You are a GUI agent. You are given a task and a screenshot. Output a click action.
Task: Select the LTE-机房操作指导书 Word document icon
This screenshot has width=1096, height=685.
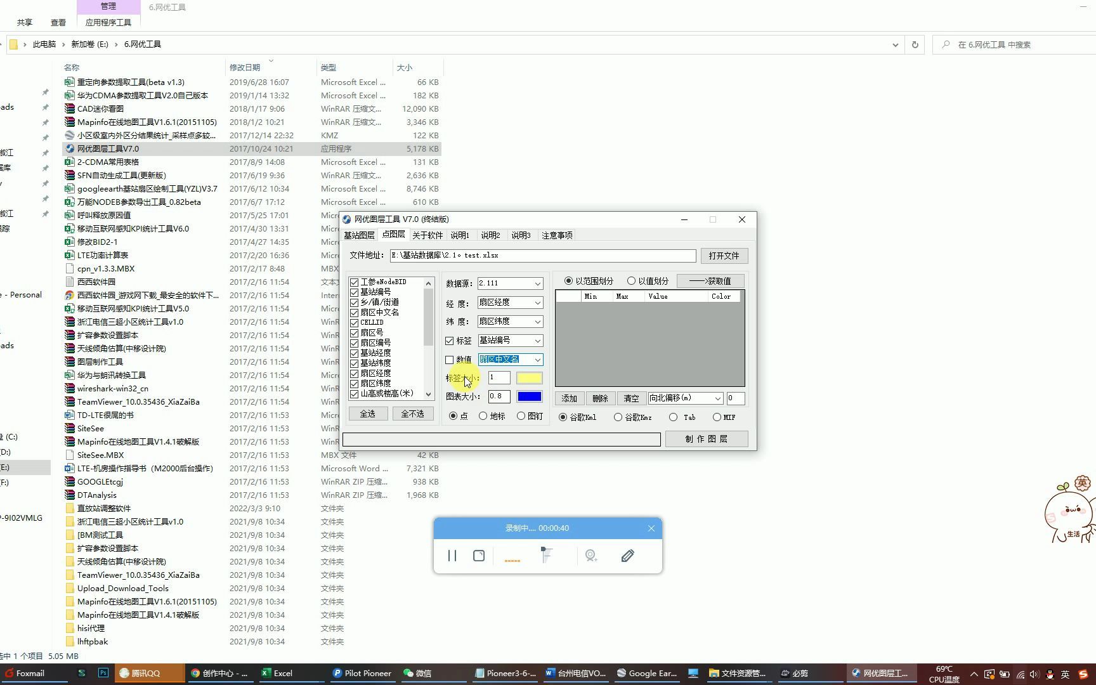(x=70, y=468)
